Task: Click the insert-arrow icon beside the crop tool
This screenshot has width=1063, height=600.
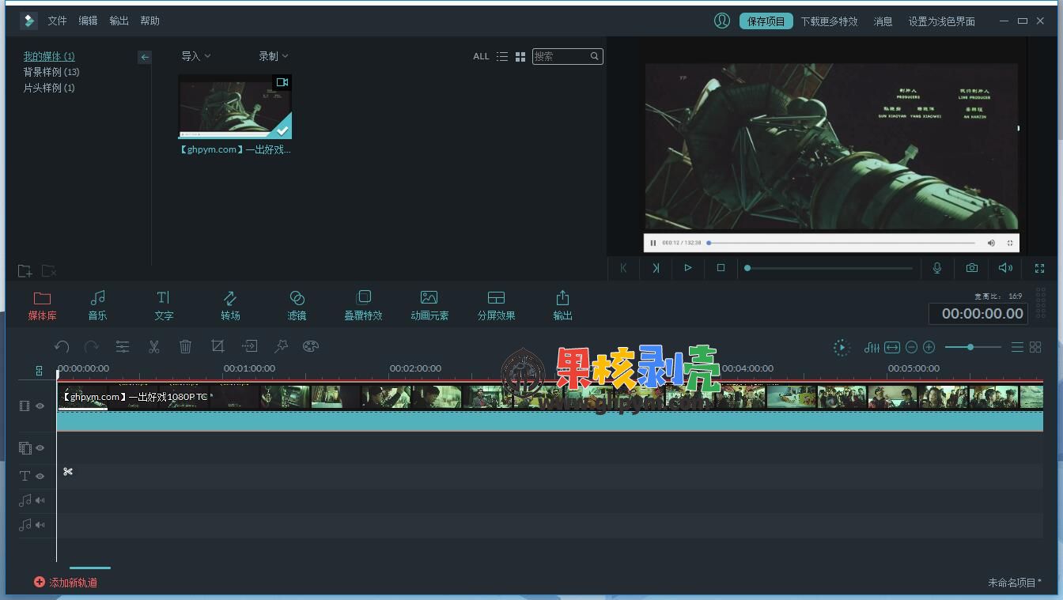Action: coord(249,346)
